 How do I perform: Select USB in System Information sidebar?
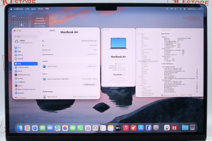coord(143,51)
